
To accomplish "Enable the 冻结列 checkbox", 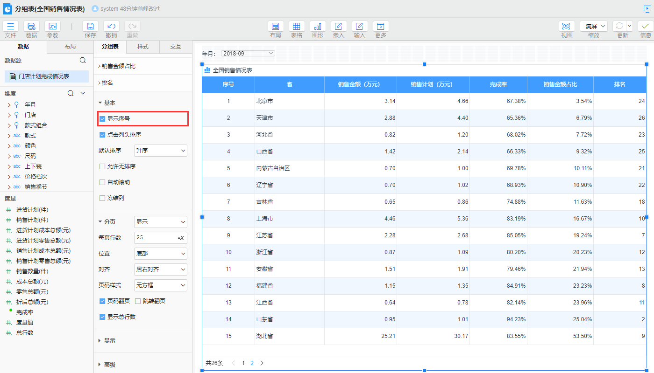I will (102, 198).
